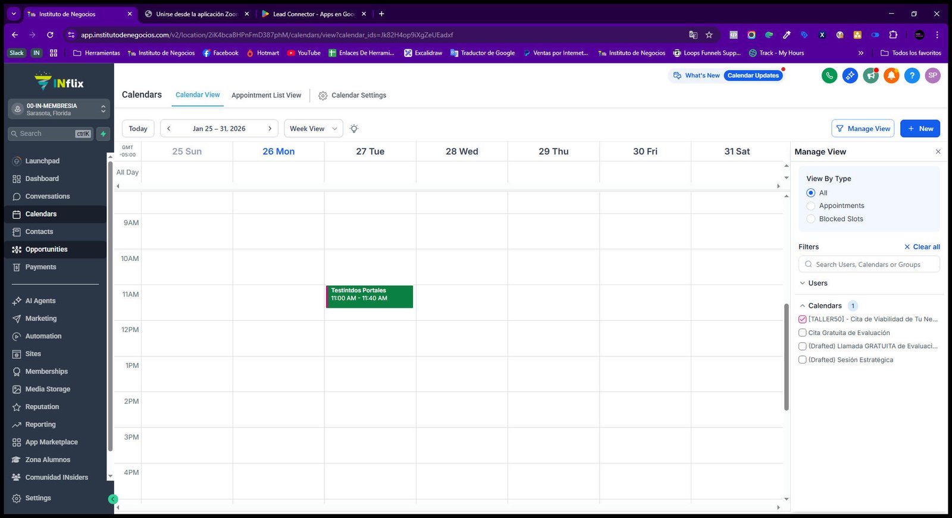Close the Manage View panel
952x518 pixels.
pyautogui.click(x=938, y=151)
